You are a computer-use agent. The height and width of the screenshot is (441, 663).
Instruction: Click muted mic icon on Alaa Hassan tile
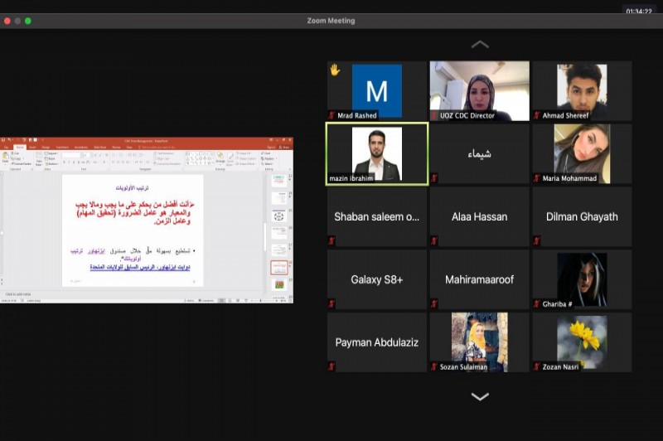click(x=434, y=240)
